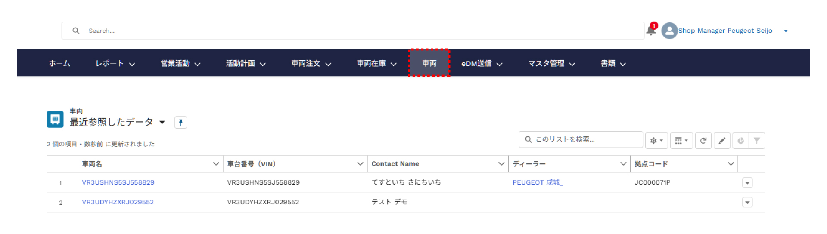The width and height of the screenshot is (827, 234).
Task: Select the 車両 navigation tab
Action: pyautogui.click(x=429, y=64)
